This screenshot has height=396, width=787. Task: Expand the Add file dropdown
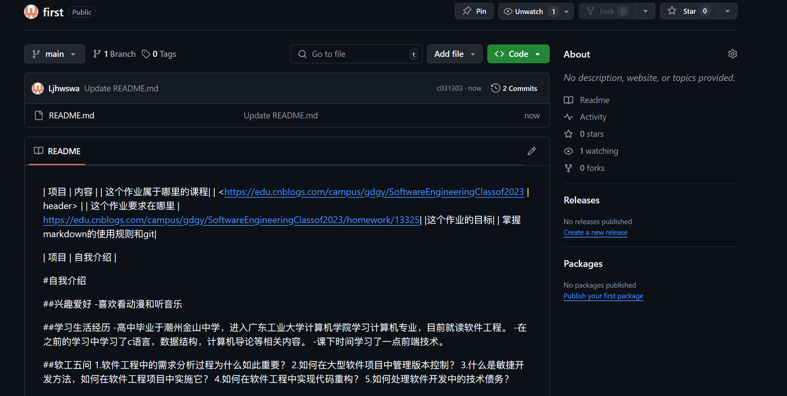[x=455, y=54]
